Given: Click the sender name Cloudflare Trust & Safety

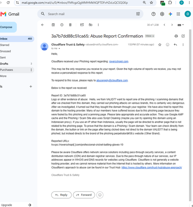Looking at the screenshot, I should coord(68,45).
